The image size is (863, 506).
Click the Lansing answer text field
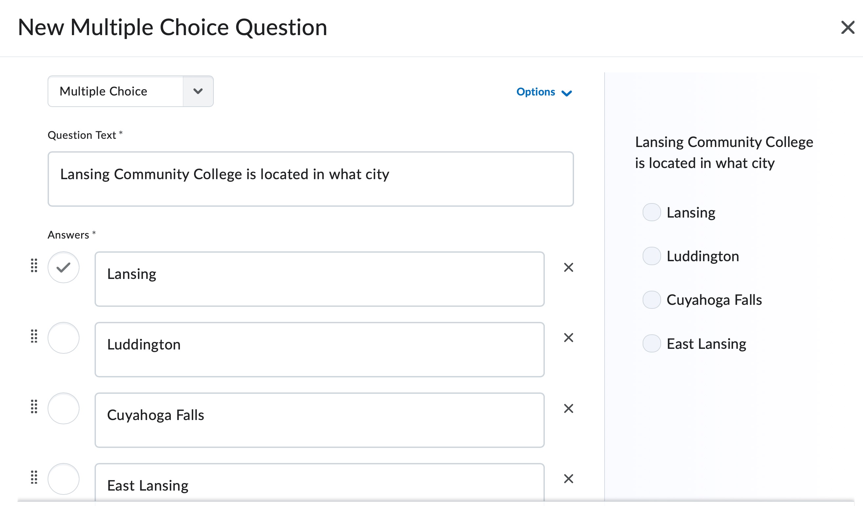pos(320,279)
